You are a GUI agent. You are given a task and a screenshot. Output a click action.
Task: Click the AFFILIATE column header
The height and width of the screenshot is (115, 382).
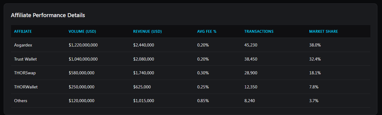[x=23, y=31]
